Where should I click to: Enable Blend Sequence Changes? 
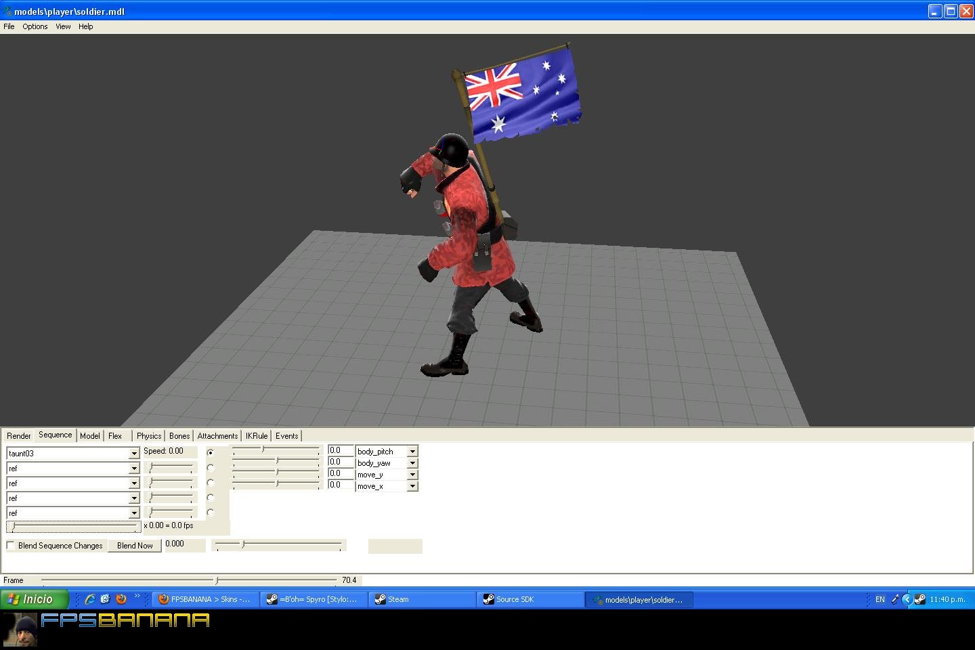pyautogui.click(x=11, y=545)
